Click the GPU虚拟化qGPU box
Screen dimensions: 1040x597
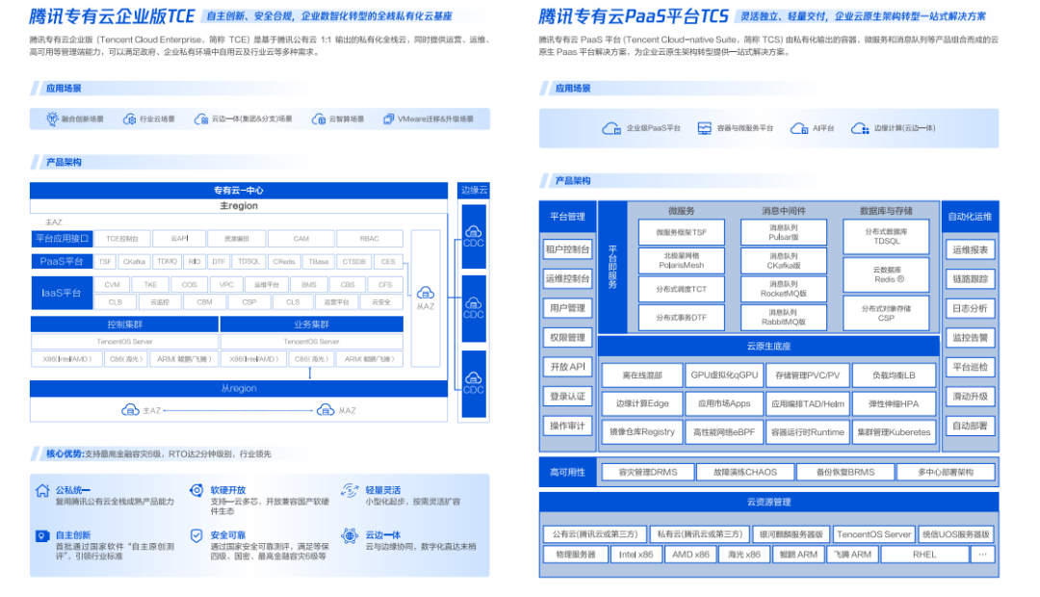click(724, 375)
